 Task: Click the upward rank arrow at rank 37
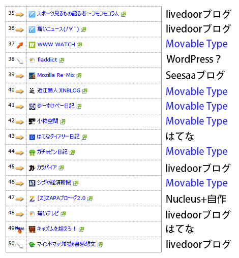coord(20,45)
